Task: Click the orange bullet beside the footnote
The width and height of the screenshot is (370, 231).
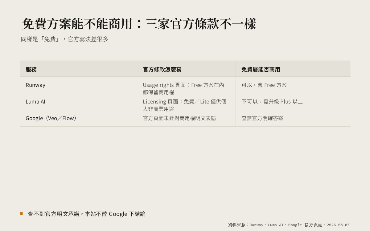Action: pos(21,213)
